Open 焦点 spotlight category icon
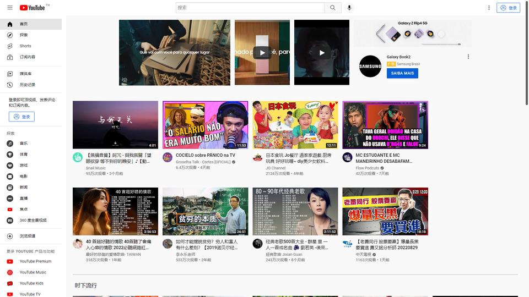Screen dimensions: 529x297 pyautogui.click(x=10, y=210)
